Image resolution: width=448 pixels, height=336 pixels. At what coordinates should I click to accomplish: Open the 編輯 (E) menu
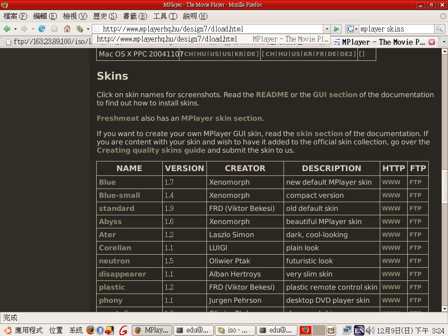[45, 16]
